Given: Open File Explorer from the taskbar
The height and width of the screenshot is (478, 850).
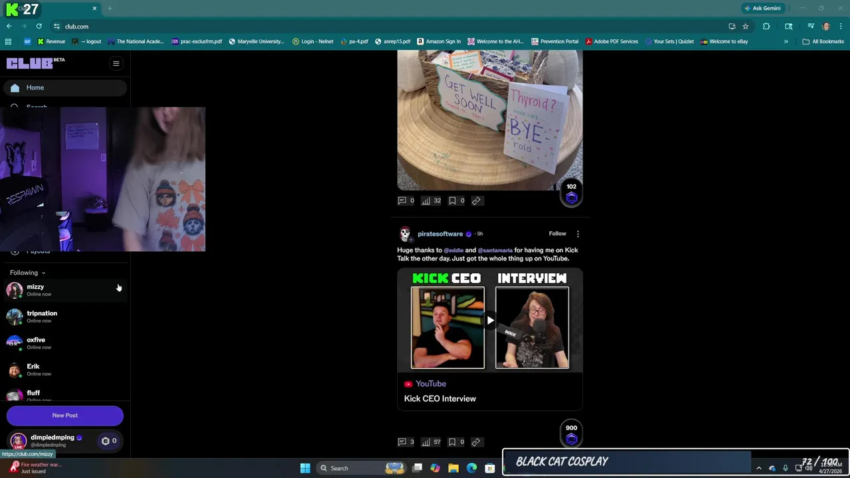Looking at the screenshot, I should [x=454, y=468].
